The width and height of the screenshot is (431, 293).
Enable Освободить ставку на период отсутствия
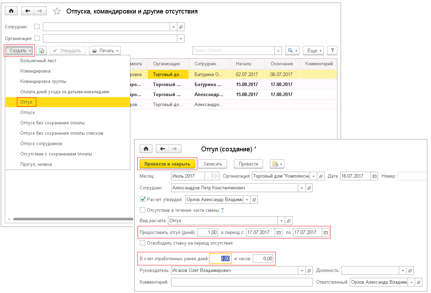142,243
